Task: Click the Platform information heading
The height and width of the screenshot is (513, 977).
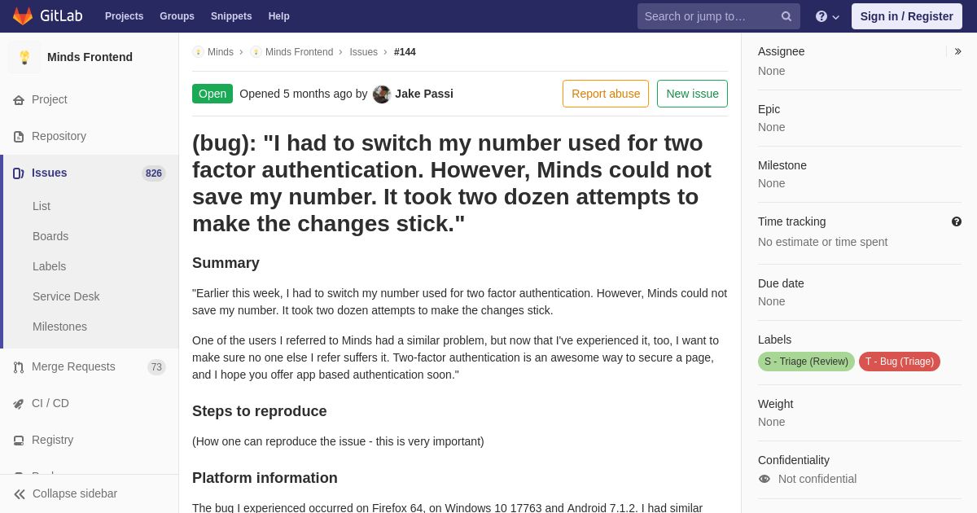Action: (x=265, y=478)
